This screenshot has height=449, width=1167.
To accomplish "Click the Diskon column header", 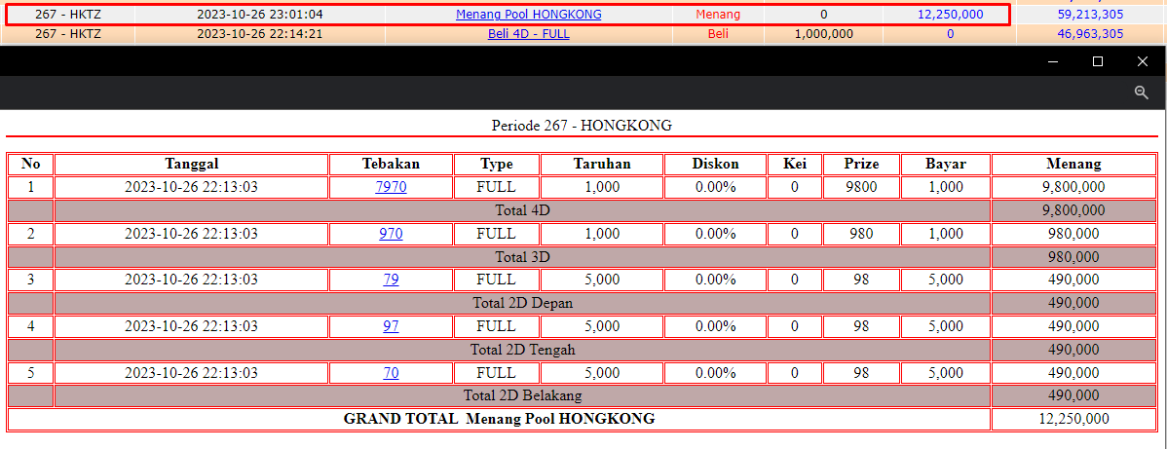I will coord(715,164).
